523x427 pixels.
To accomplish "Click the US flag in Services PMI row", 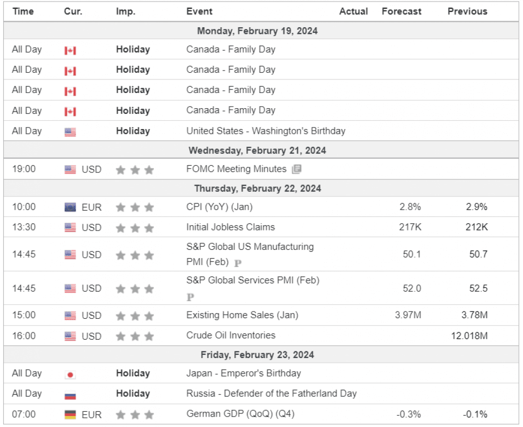I will coord(70,288).
